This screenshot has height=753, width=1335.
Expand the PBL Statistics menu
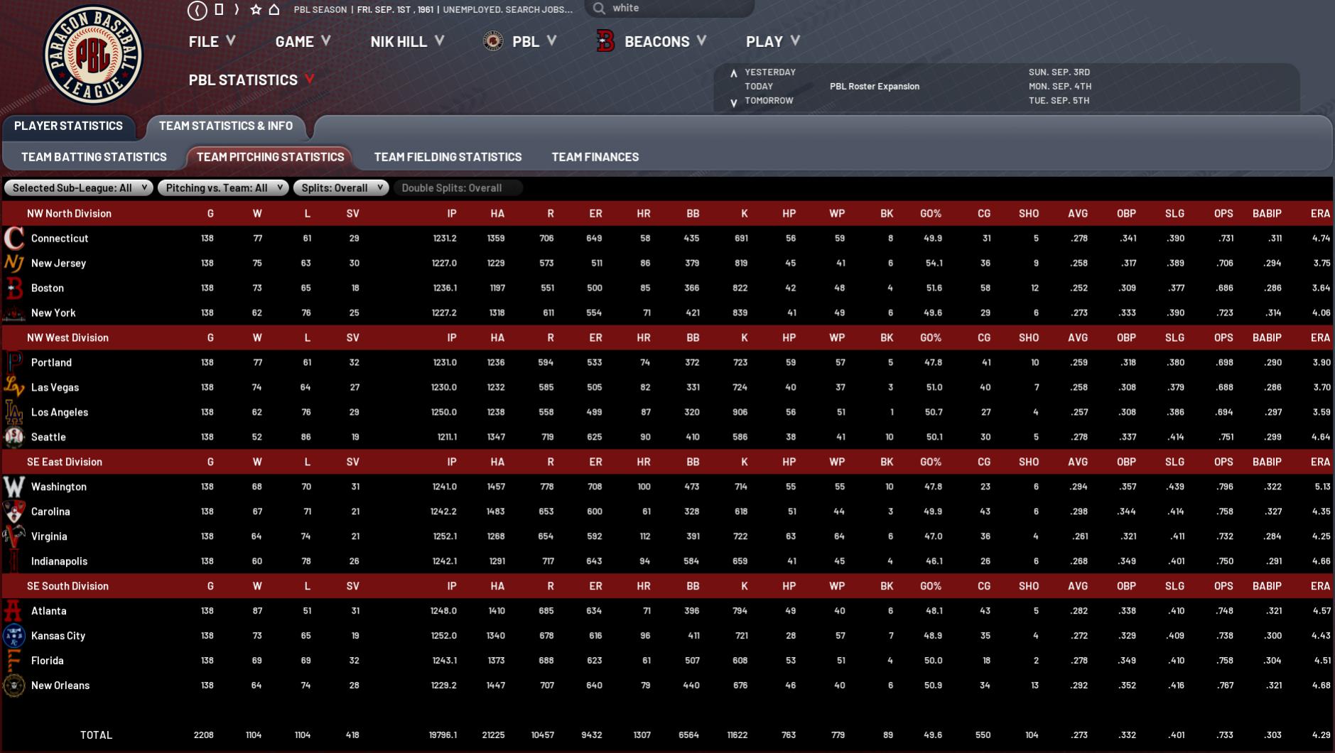click(x=252, y=80)
